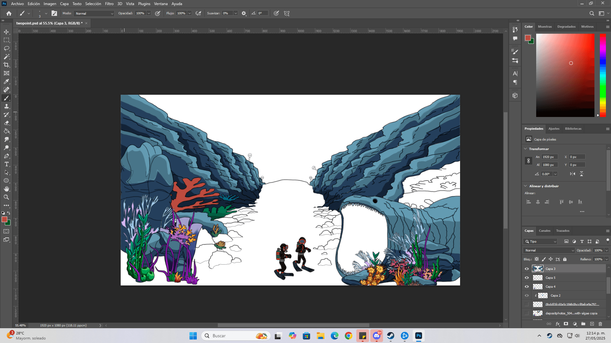Click the Hand tool
The height and width of the screenshot is (343, 611).
[6, 189]
